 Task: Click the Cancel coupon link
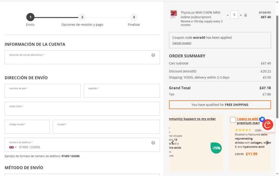pyautogui.click(x=182, y=43)
